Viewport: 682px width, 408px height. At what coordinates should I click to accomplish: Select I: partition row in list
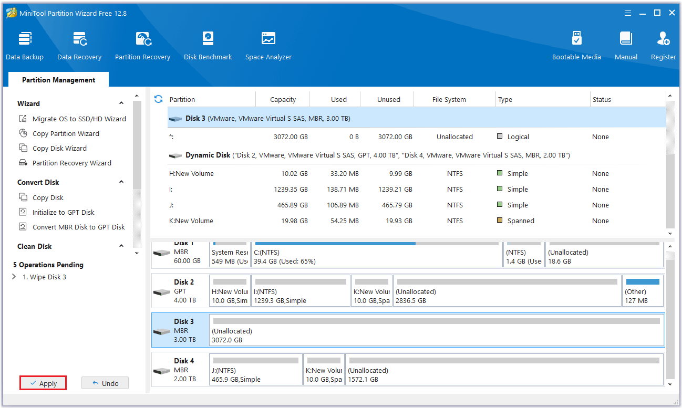pos(416,189)
